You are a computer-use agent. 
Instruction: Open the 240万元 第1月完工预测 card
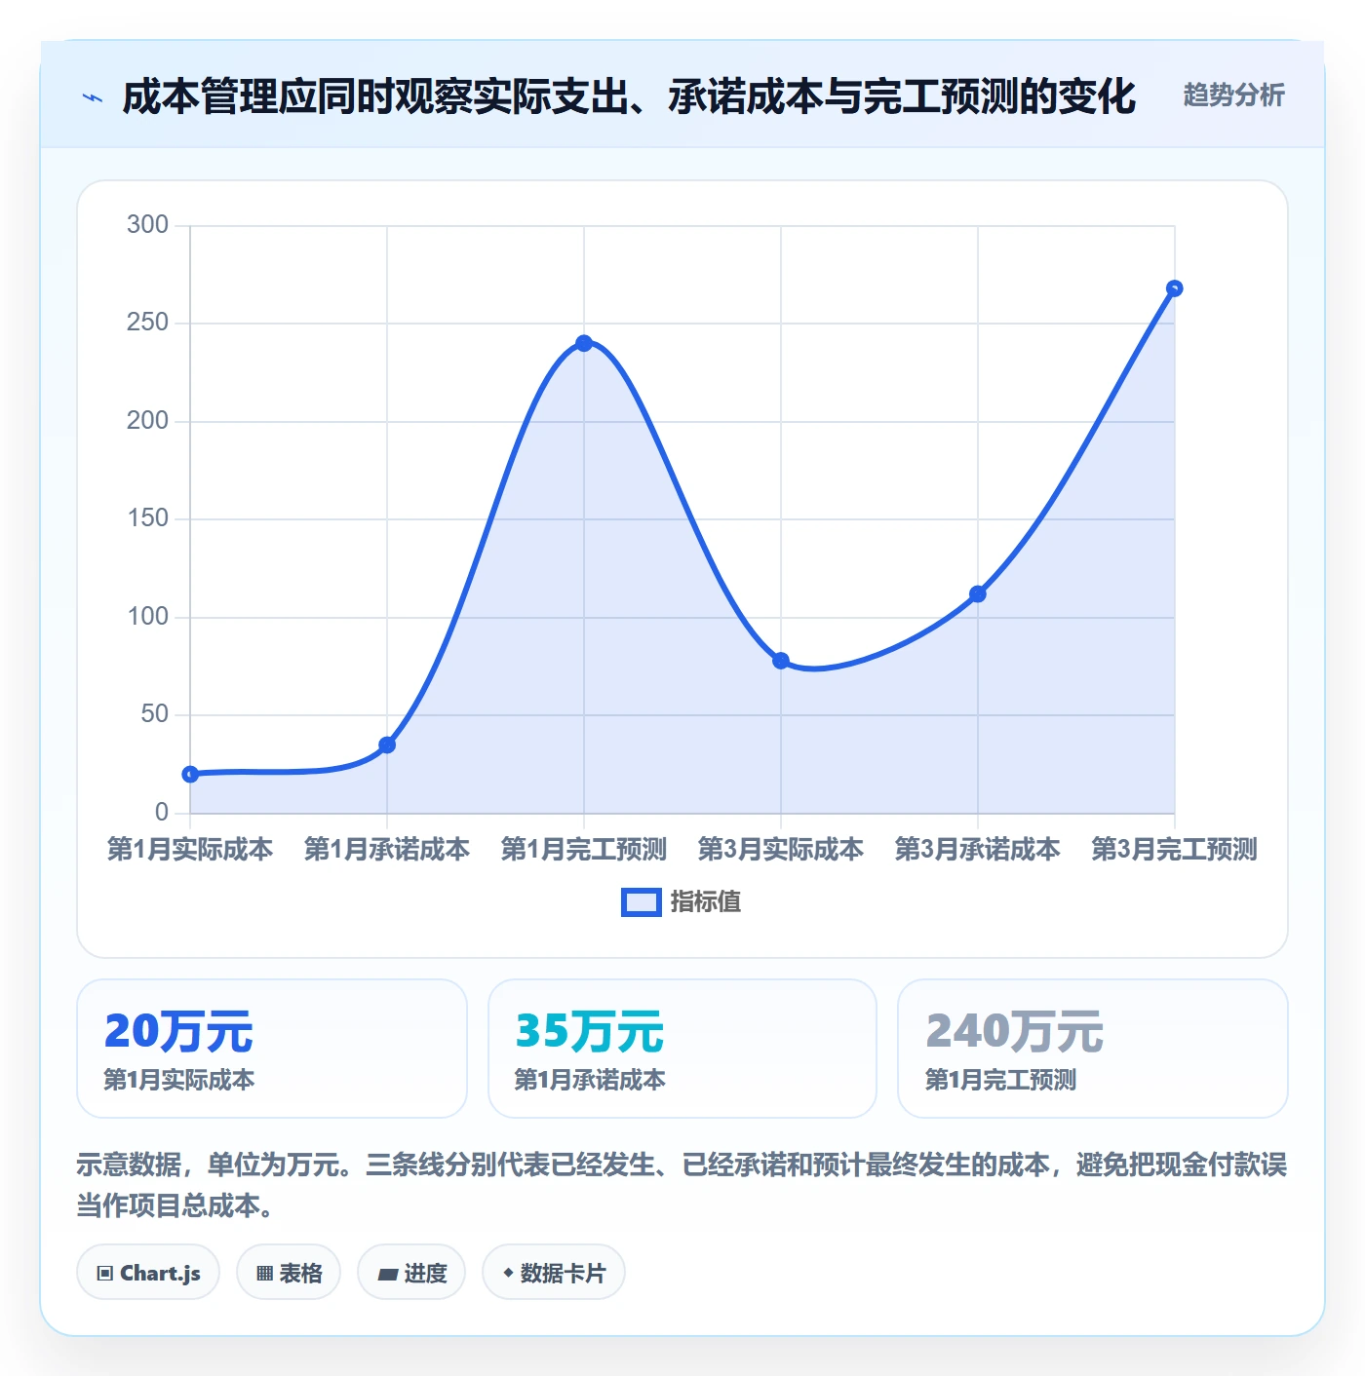click(1093, 1049)
